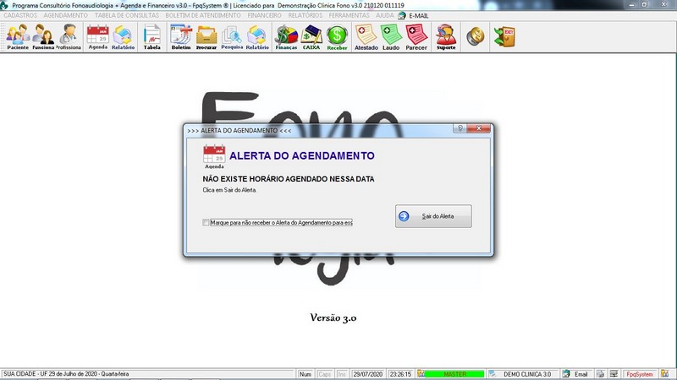Screen dimensions: 677x380
Task: Open the RELATÓRIOS menu
Action: (305, 15)
